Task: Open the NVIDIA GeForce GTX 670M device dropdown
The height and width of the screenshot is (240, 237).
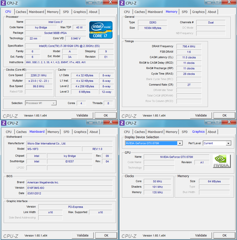Action: [154, 143]
